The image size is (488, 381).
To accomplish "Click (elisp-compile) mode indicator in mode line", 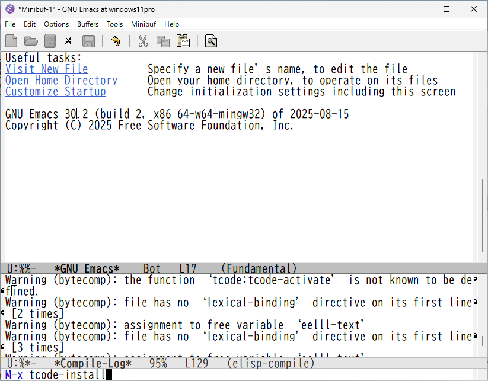I will tap(270, 363).
